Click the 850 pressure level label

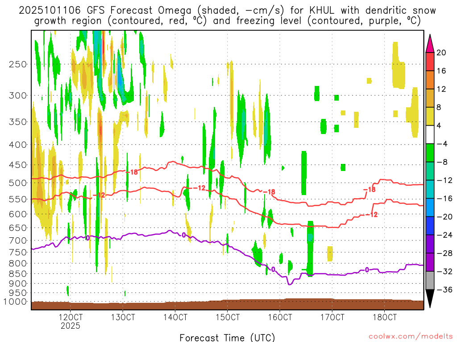coord(18,274)
